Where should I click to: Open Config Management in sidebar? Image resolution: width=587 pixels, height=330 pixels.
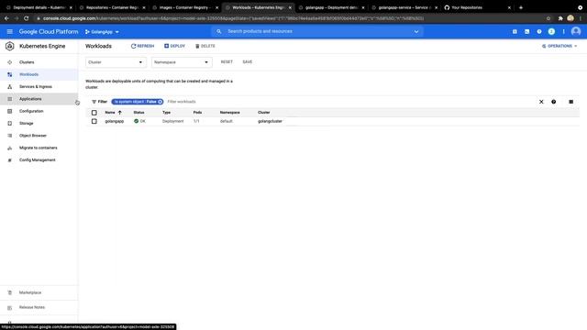coord(39,159)
